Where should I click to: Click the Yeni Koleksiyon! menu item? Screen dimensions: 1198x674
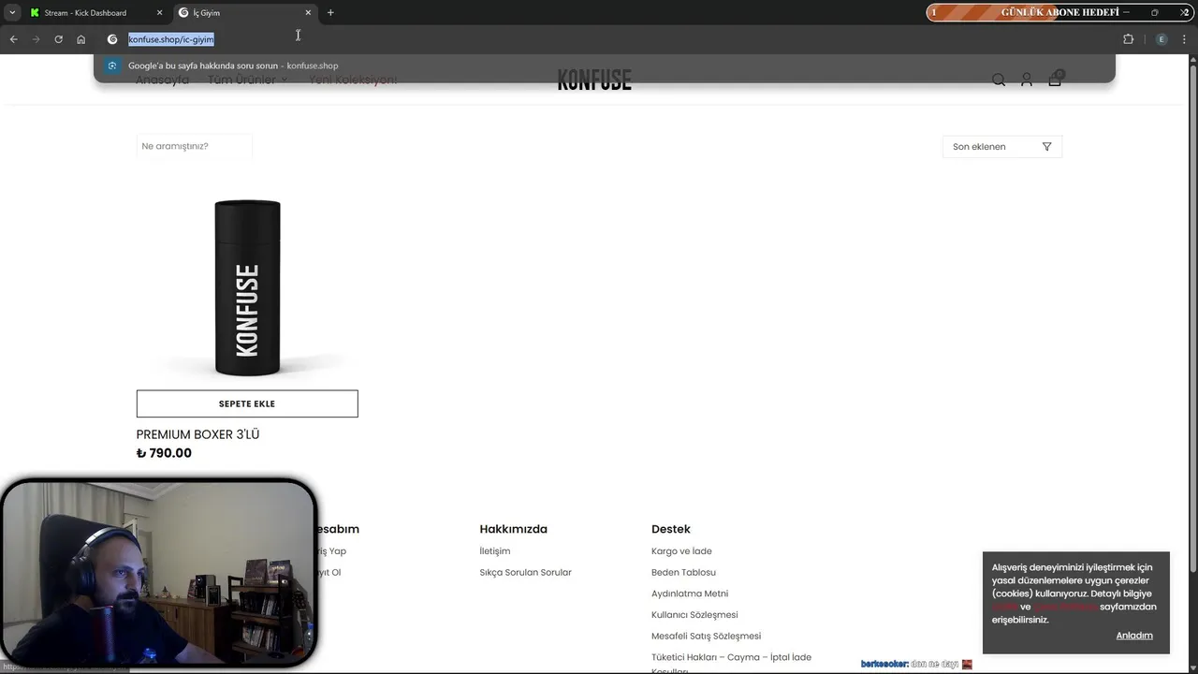[353, 80]
